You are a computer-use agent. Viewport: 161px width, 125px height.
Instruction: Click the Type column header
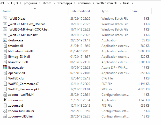[x=105, y=11]
